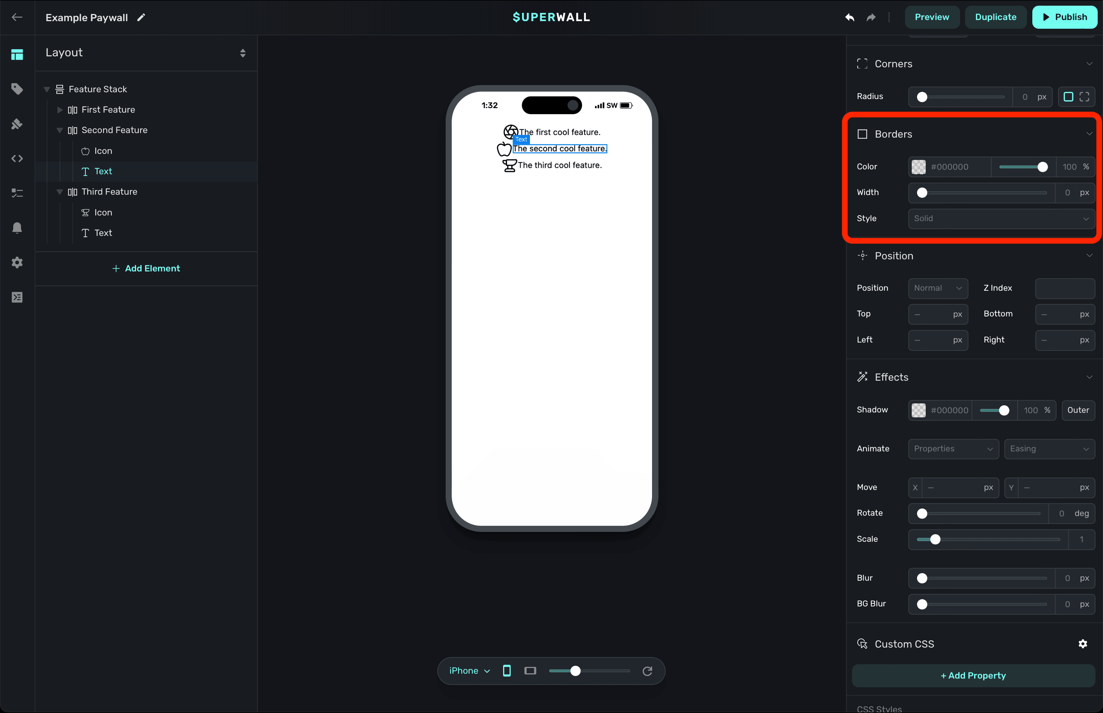Click the pencil to rename Example Paywall
1103x713 pixels.
[x=141, y=17]
